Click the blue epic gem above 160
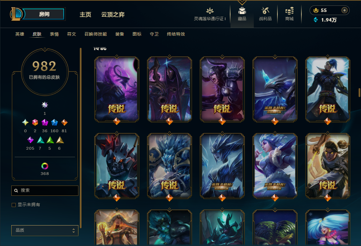Viewport: 361px width, 246px height. point(54,122)
